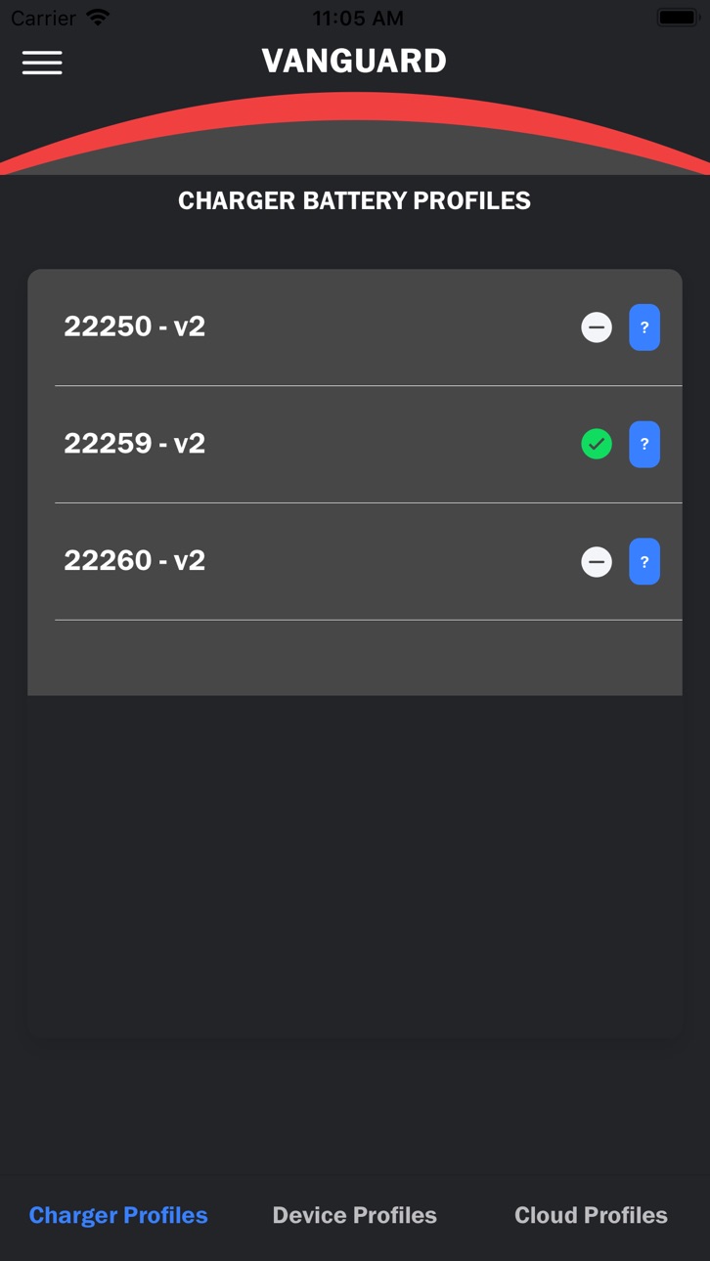Switch to Cloud Profiles tab
This screenshot has height=1261, width=710.
point(591,1215)
